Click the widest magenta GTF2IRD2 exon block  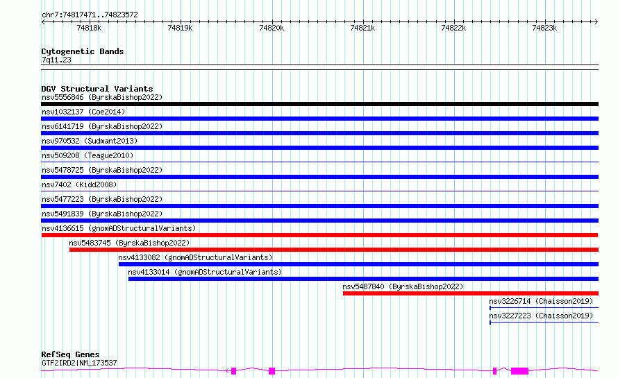[519, 371]
